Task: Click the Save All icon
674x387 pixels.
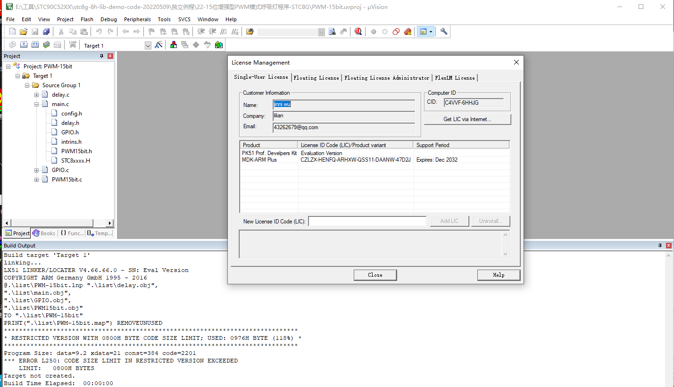Action: 46,32
